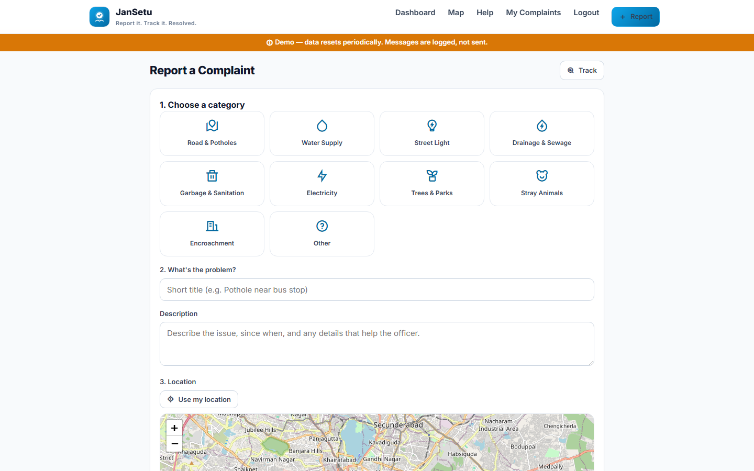This screenshot has width=754, height=471.
Task: Go to the Map page
Action: coord(456,13)
